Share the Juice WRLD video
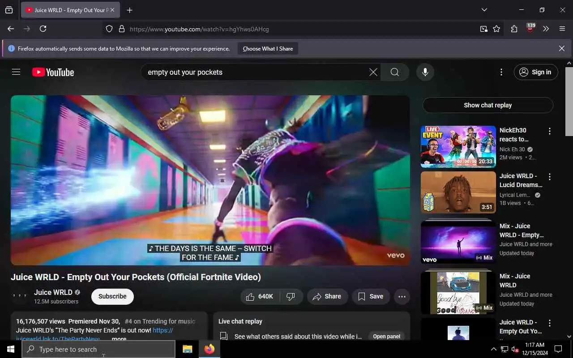 click(x=327, y=296)
